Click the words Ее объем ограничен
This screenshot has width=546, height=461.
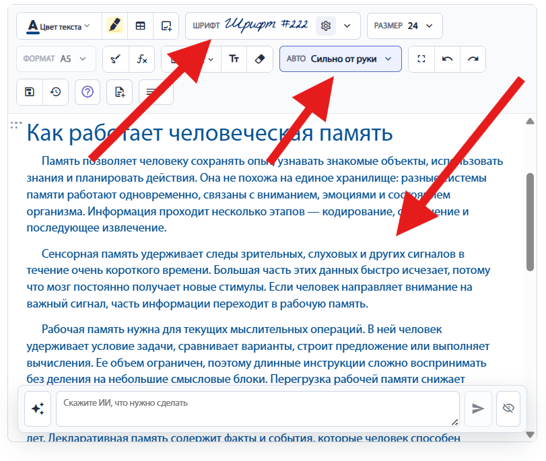[150, 363]
